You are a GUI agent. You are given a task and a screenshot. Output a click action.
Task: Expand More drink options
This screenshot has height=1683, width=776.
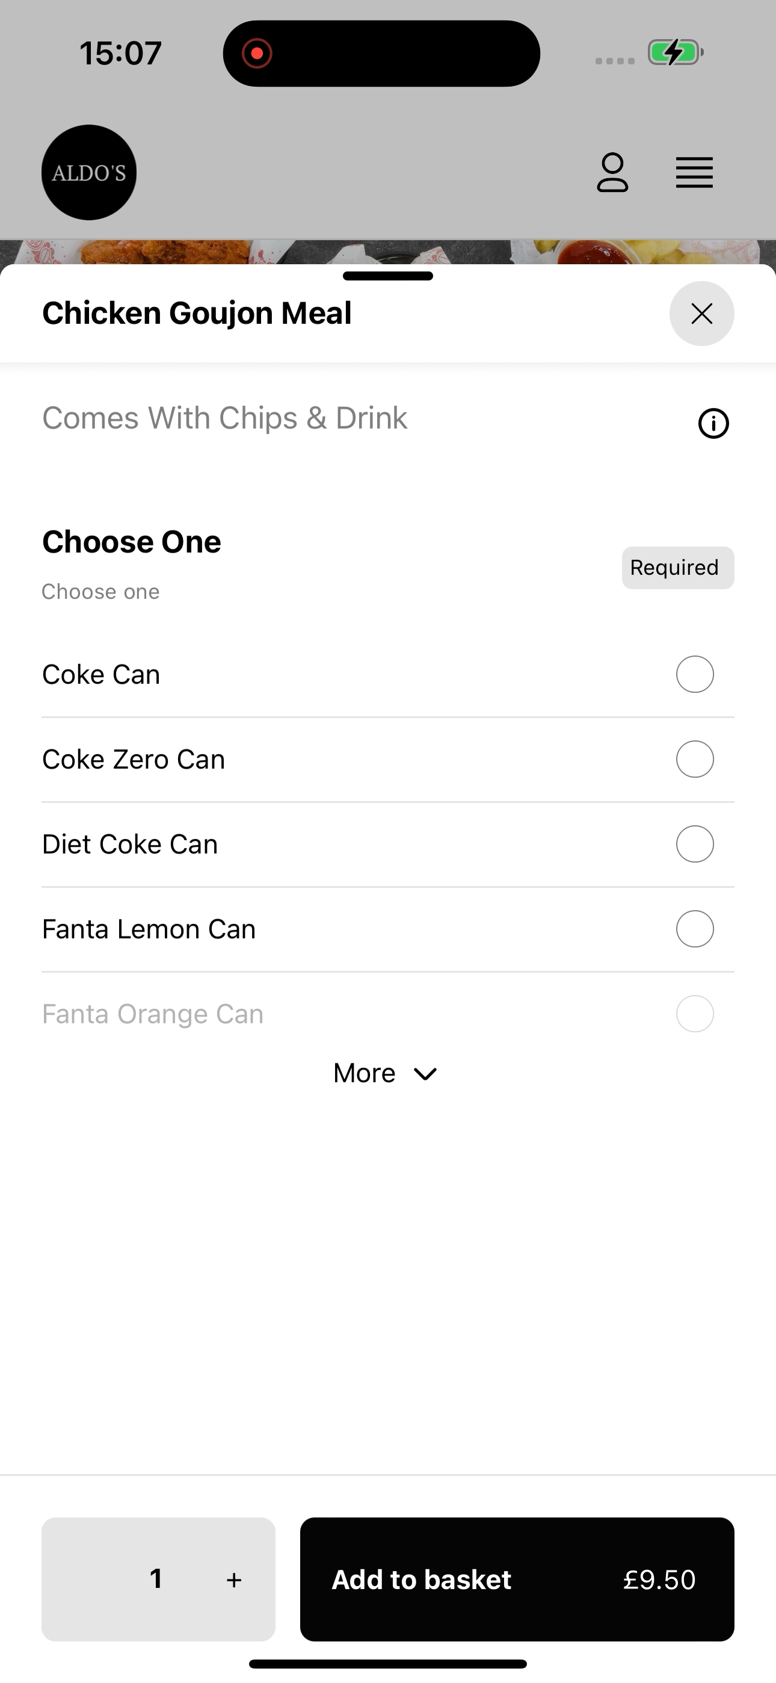point(386,1073)
